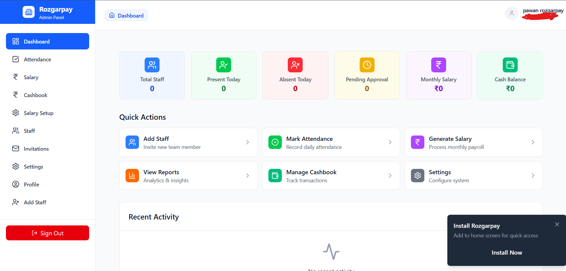Go to Staff in the sidebar
This screenshot has height=271, width=566.
tap(47, 131)
